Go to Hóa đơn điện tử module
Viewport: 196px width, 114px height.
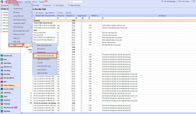9,77
